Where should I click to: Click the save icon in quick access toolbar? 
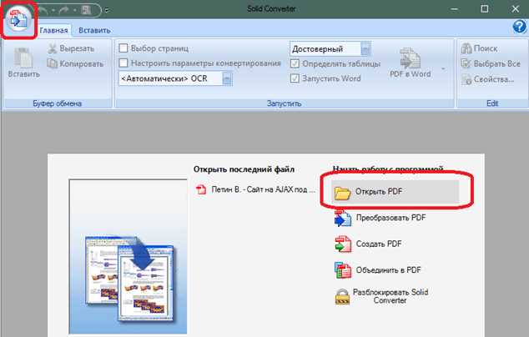click(86, 11)
